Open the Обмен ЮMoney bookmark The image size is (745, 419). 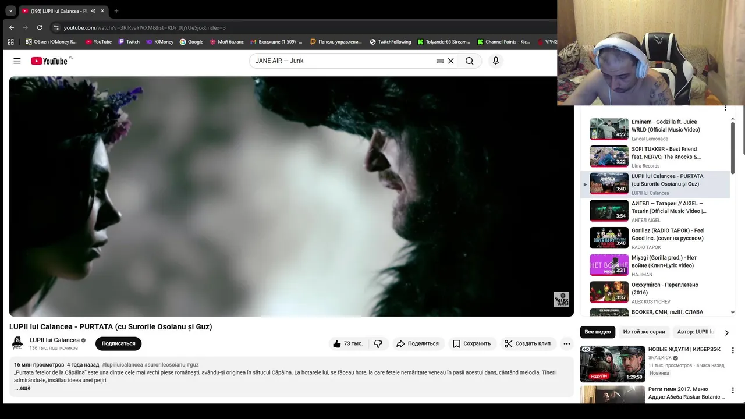(x=51, y=42)
